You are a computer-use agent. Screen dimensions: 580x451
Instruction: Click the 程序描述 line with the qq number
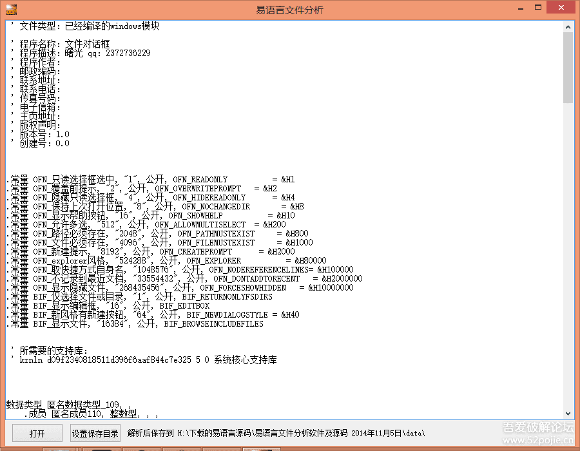tap(84, 53)
